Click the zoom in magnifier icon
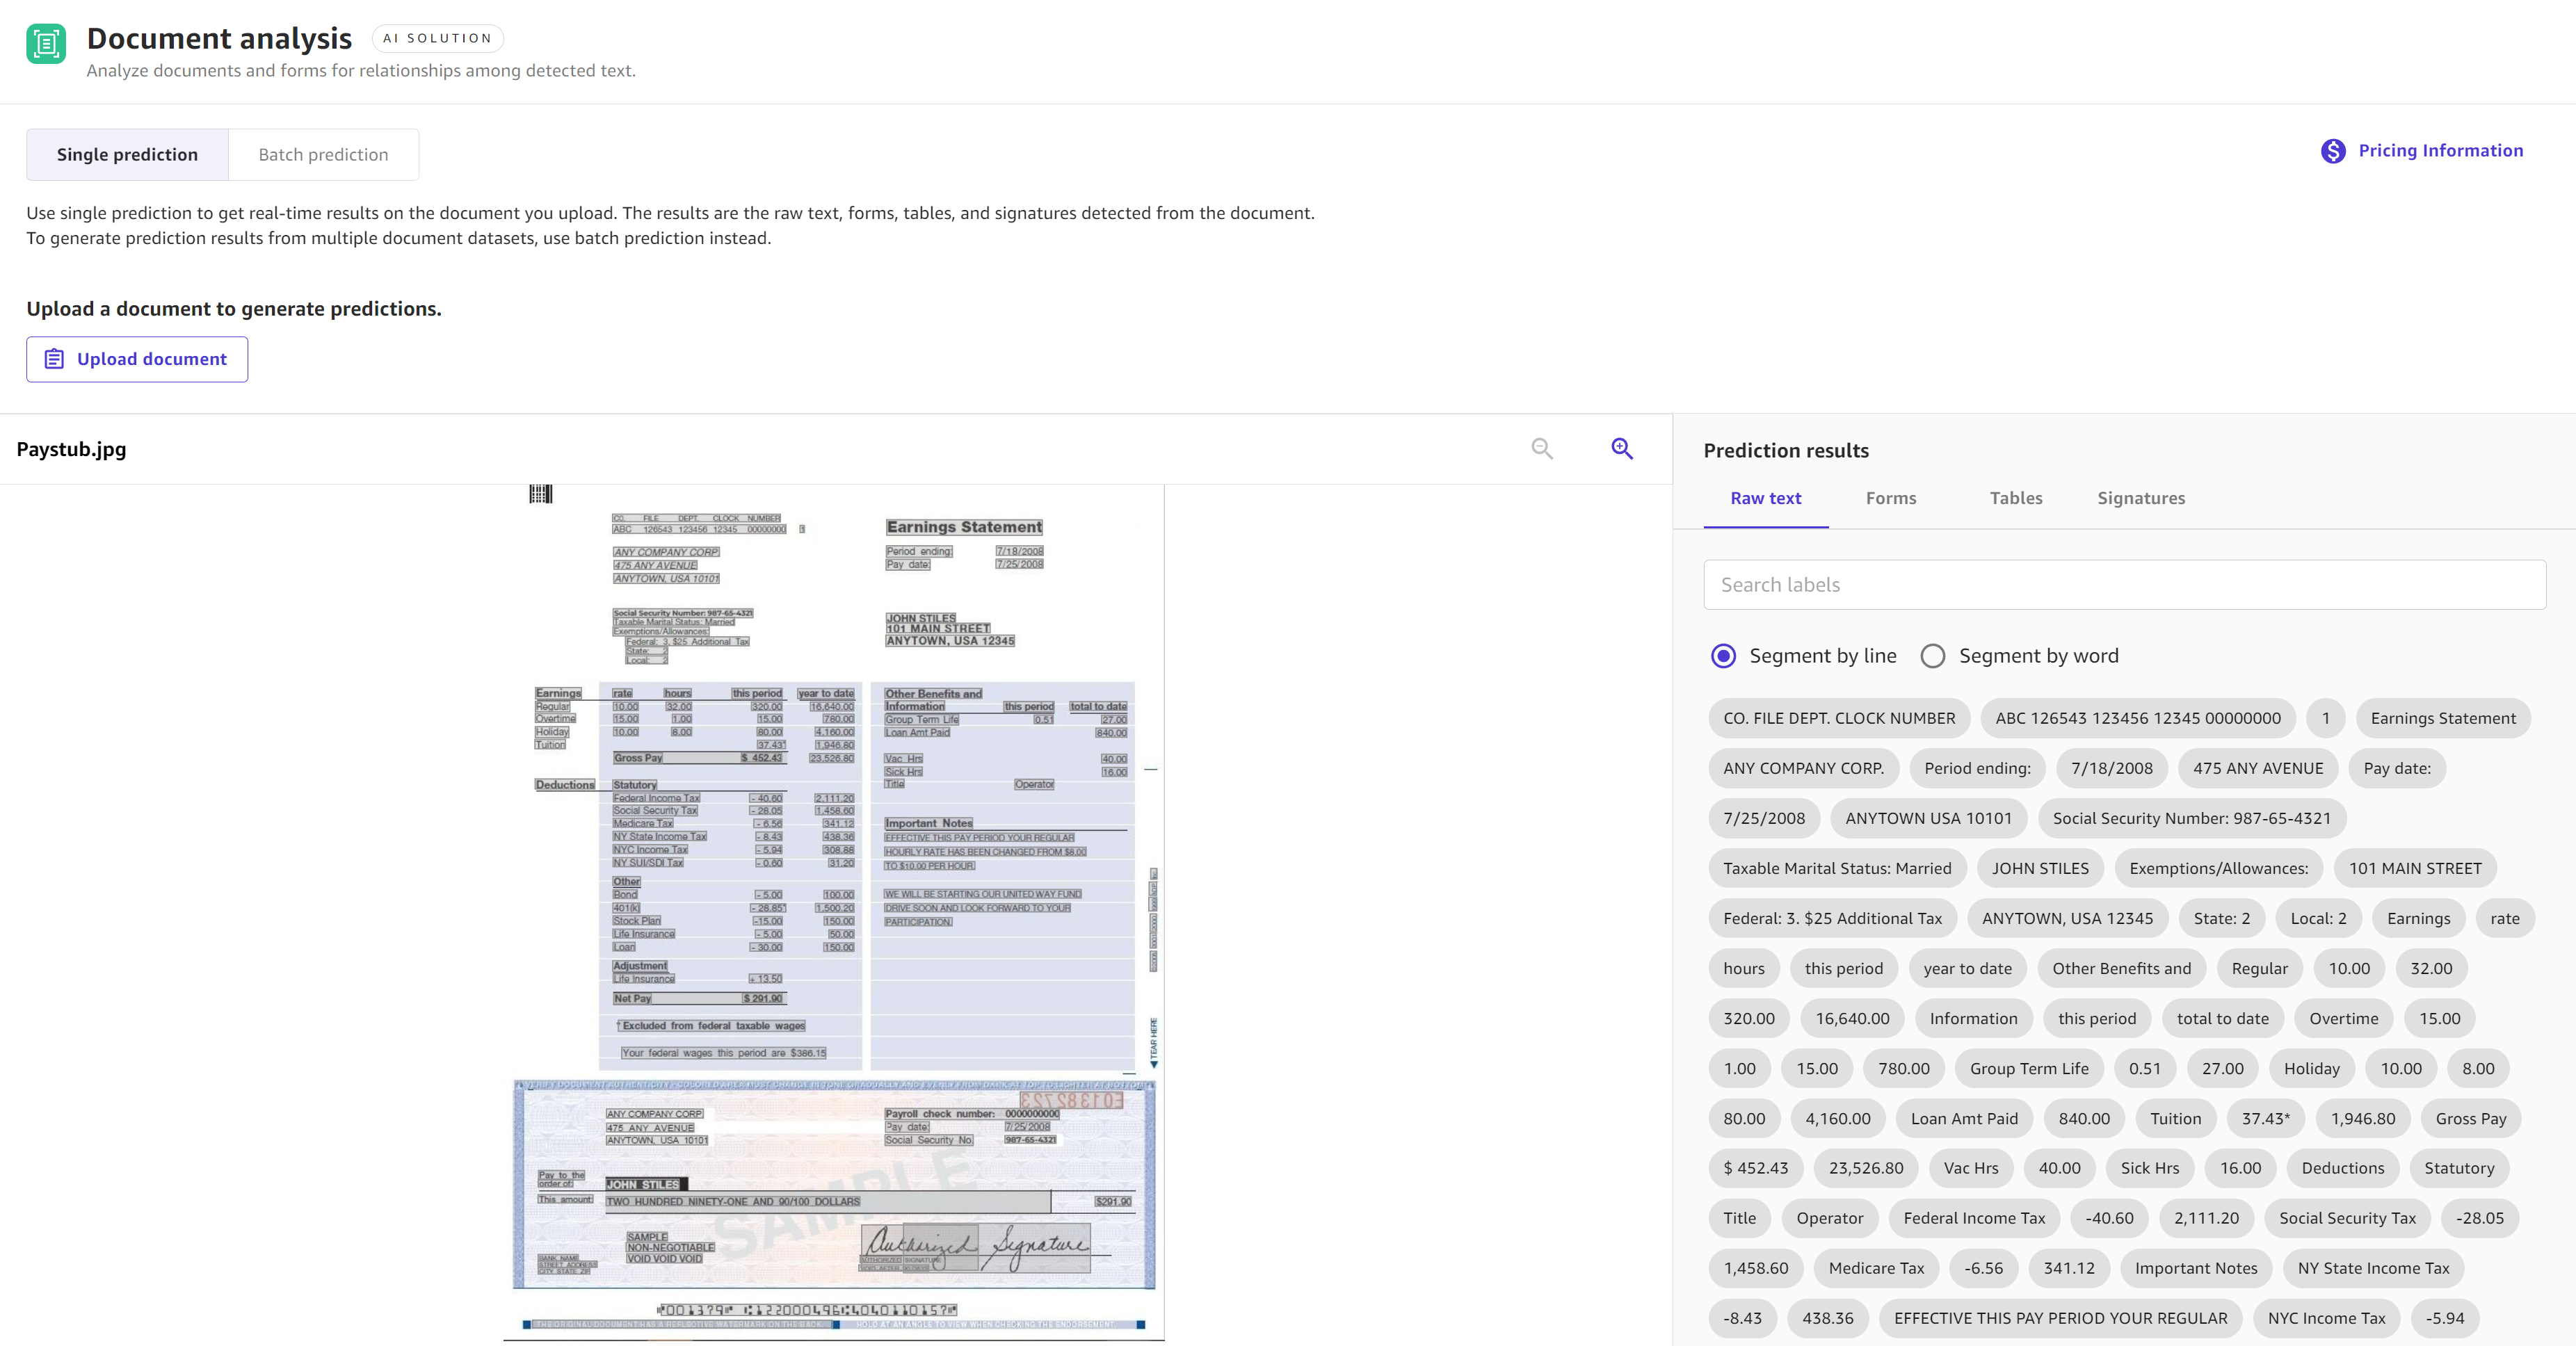This screenshot has height=1346, width=2576. click(1620, 448)
